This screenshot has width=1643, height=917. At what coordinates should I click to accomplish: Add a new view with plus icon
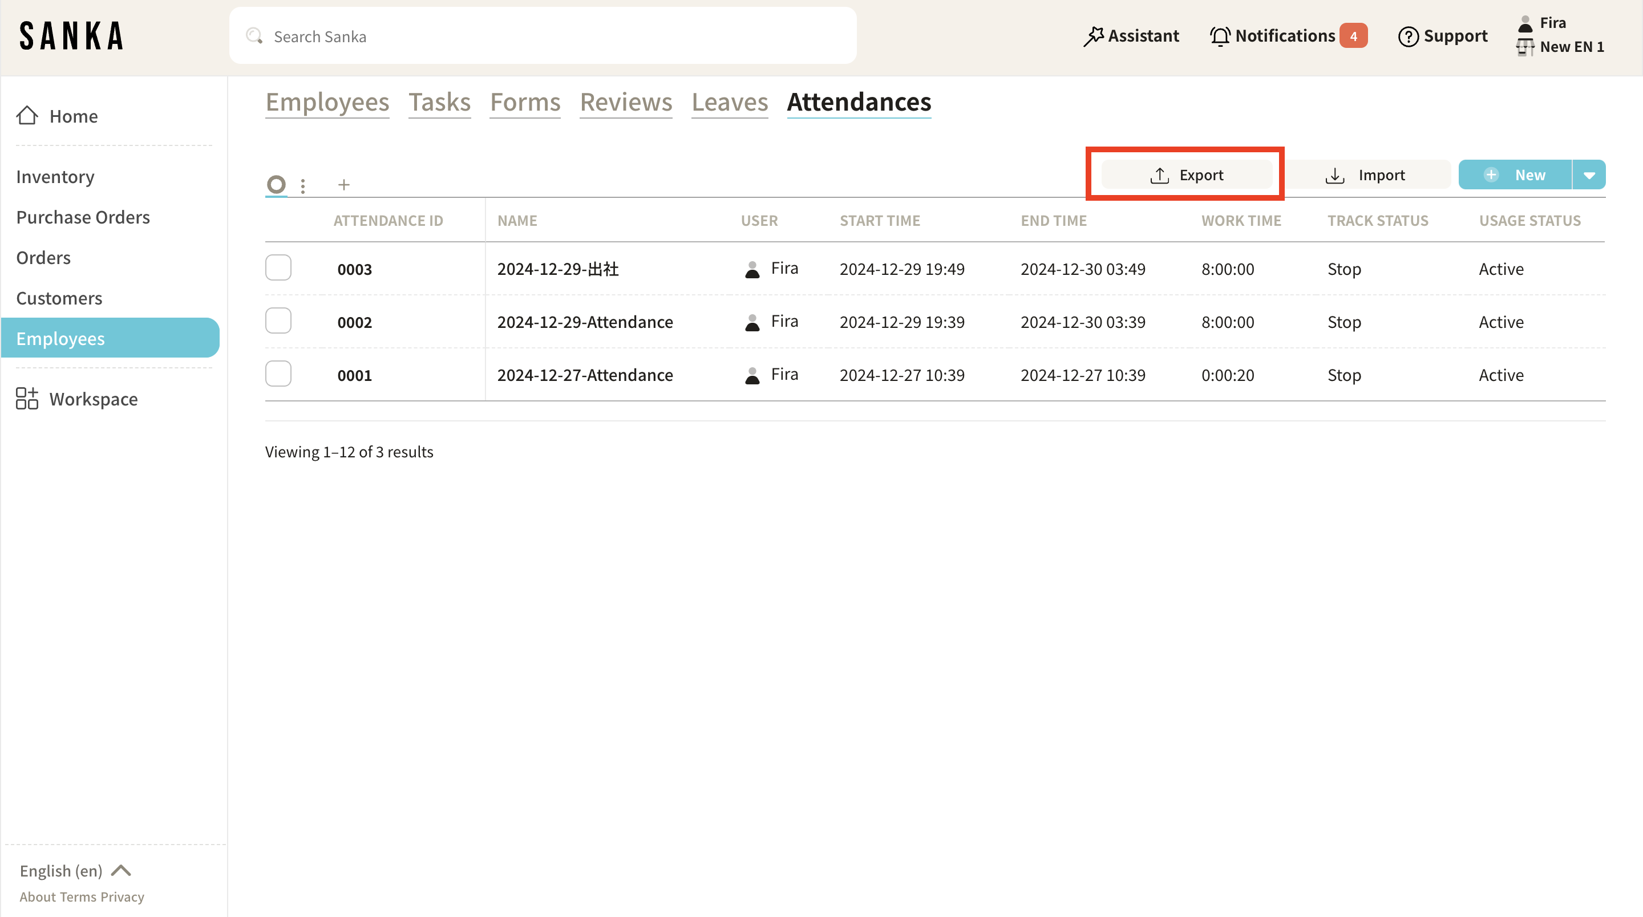(x=344, y=185)
